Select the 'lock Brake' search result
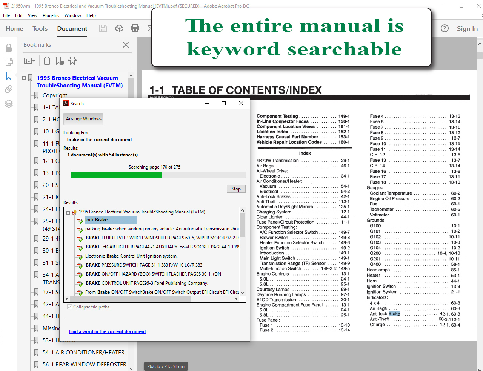 tap(110, 220)
